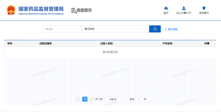Click the 使用提示 lightbulb icon
Viewport: 221px width, 112px height.
[x=204, y=8]
